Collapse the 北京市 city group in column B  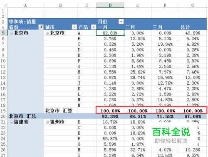47,33
